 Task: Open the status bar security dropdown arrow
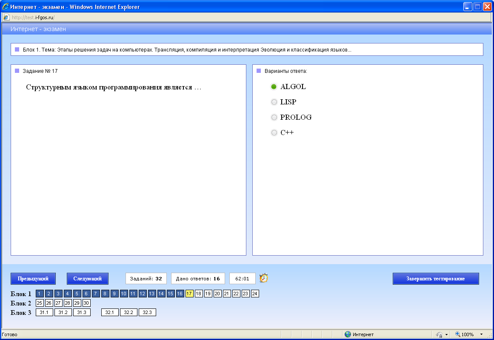(x=446, y=334)
